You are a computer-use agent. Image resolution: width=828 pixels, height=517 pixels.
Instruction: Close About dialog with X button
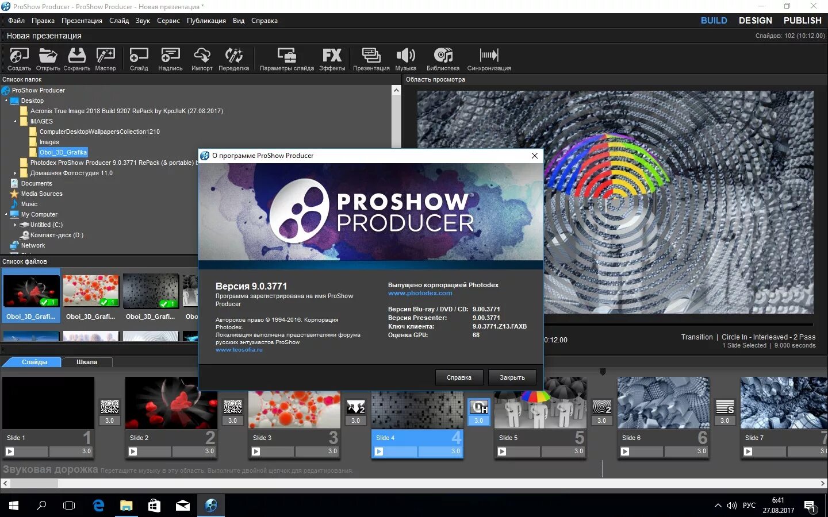click(x=535, y=156)
